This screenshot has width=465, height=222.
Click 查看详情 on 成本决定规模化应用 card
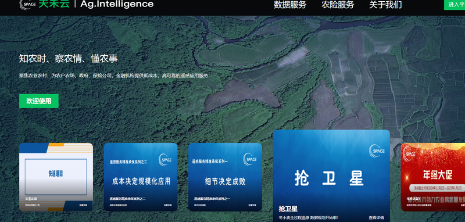coord(168,205)
